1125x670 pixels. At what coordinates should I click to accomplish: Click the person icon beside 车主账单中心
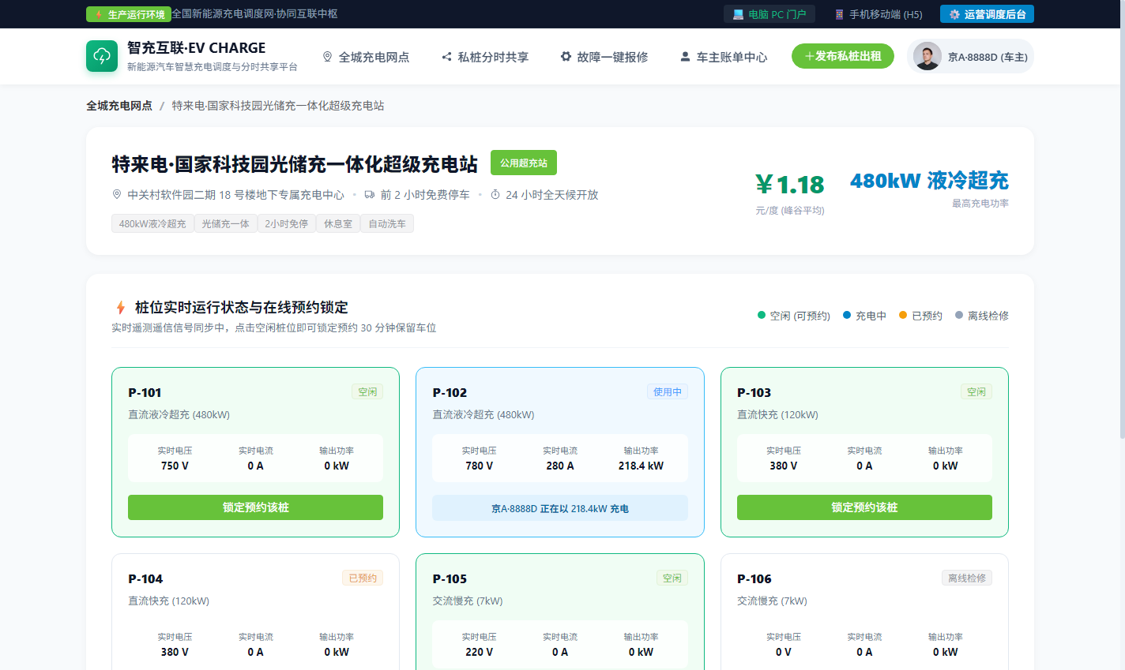coord(685,57)
